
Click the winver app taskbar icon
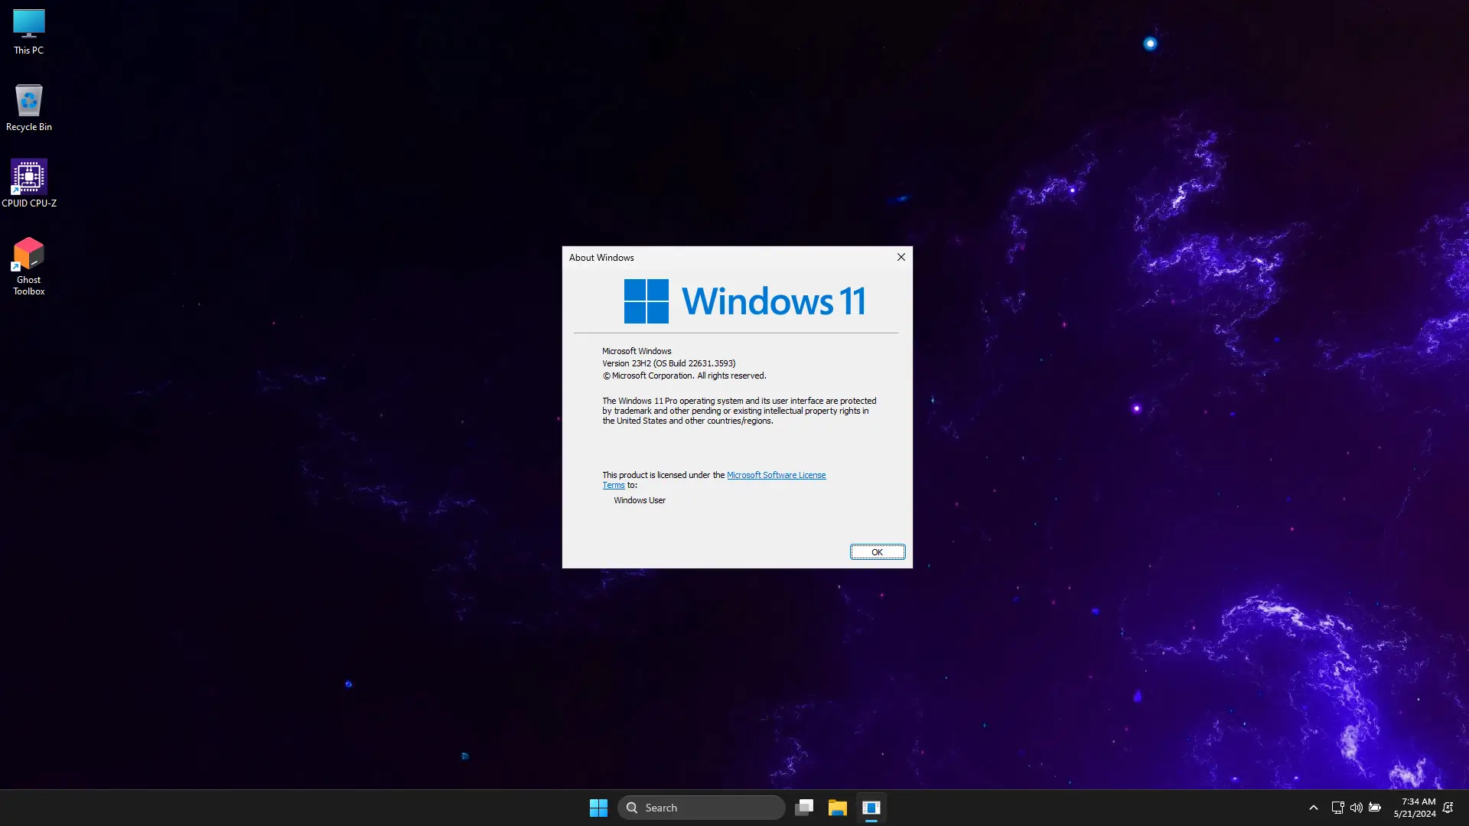[x=871, y=808]
